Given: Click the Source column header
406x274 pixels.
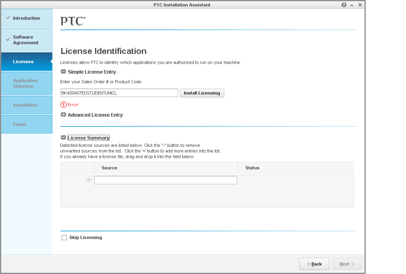Looking at the screenshot, I should [x=166, y=168].
